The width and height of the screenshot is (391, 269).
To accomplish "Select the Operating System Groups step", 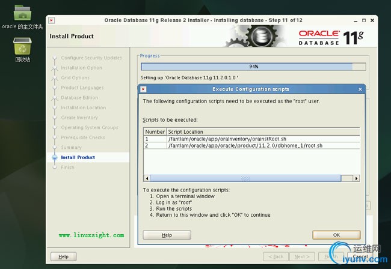I will 90,127.
